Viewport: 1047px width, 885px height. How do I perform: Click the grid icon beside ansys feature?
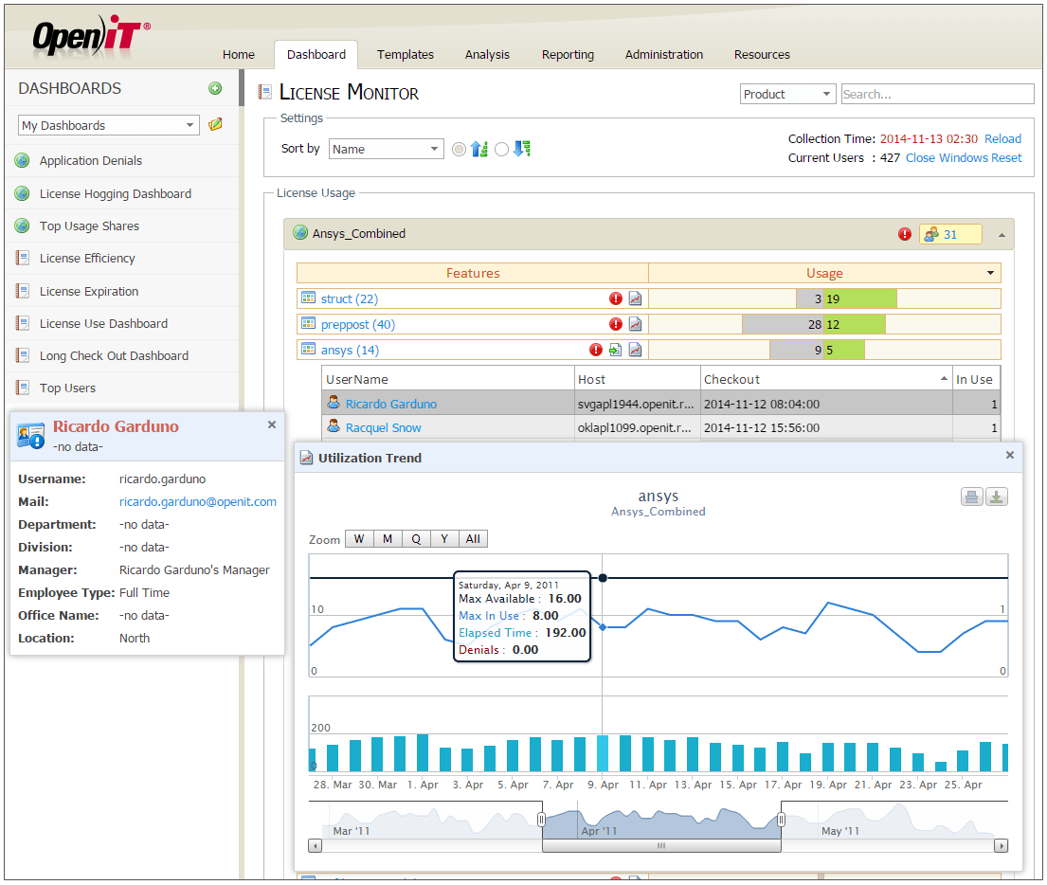coord(308,349)
